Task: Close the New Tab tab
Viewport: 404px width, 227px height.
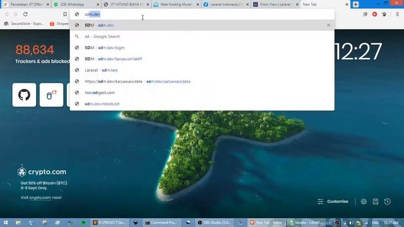Action: tap(347, 4)
